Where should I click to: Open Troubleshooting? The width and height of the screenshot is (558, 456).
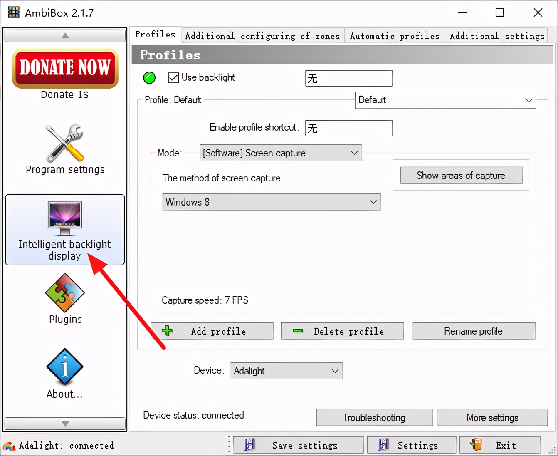click(375, 418)
